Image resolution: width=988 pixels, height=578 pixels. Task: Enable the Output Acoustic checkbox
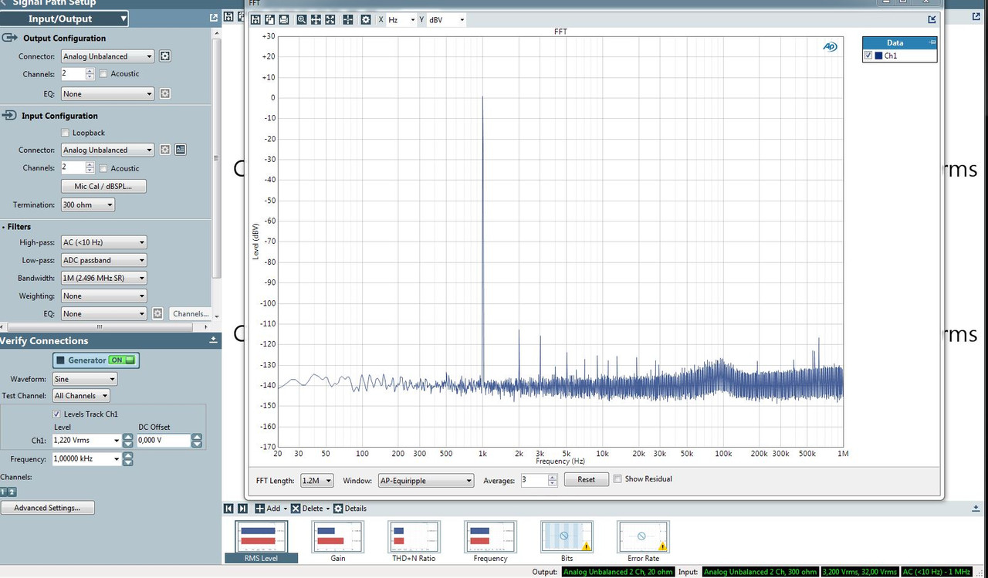pyautogui.click(x=103, y=74)
